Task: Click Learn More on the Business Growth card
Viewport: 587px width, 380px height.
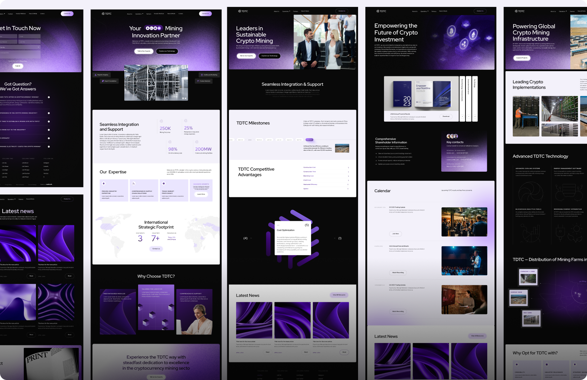Action: point(201,194)
